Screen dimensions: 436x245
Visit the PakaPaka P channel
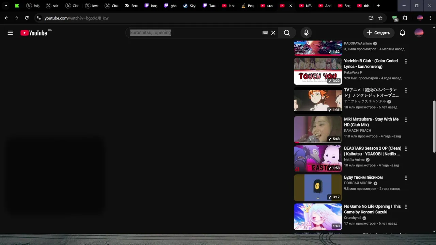[x=353, y=72]
